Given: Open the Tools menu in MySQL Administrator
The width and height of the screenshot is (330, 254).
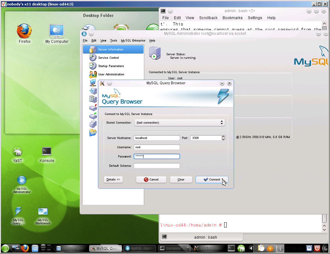Looking at the screenshot, I should (114, 41).
